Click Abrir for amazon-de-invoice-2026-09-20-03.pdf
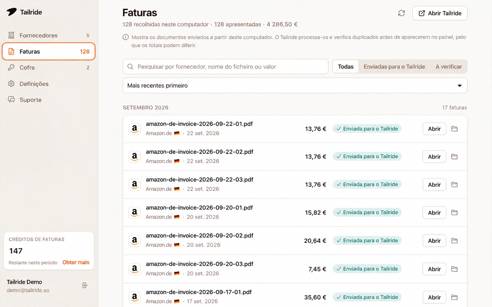492x307 pixels. [434, 269]
